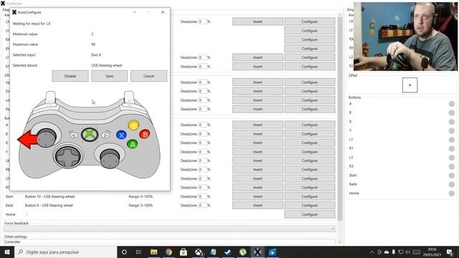Show hidden system tray icons
459x258 pixels.
372,252
